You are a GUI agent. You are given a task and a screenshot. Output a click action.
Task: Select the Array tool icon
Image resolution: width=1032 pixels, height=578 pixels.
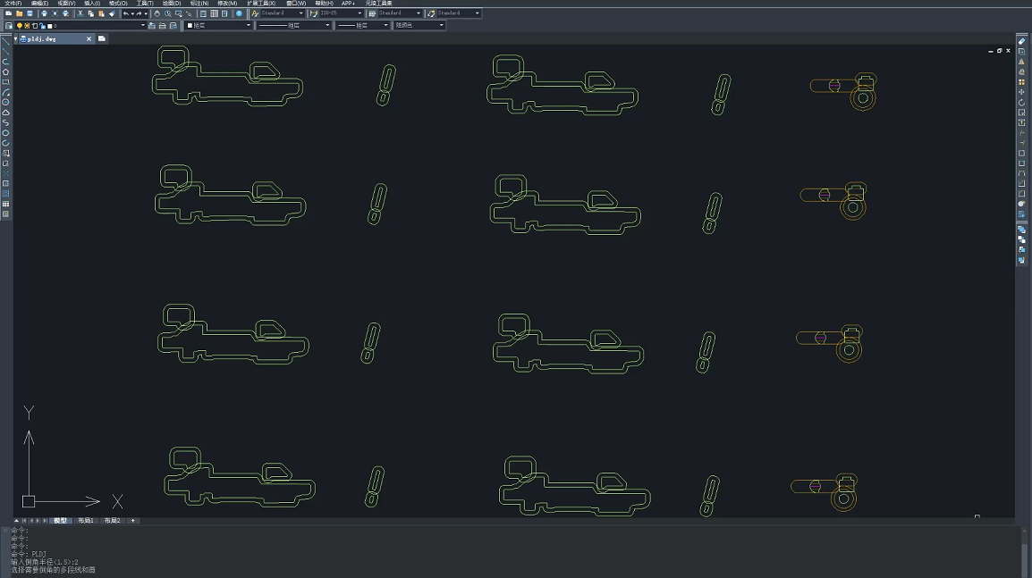tap(1021, 82)
